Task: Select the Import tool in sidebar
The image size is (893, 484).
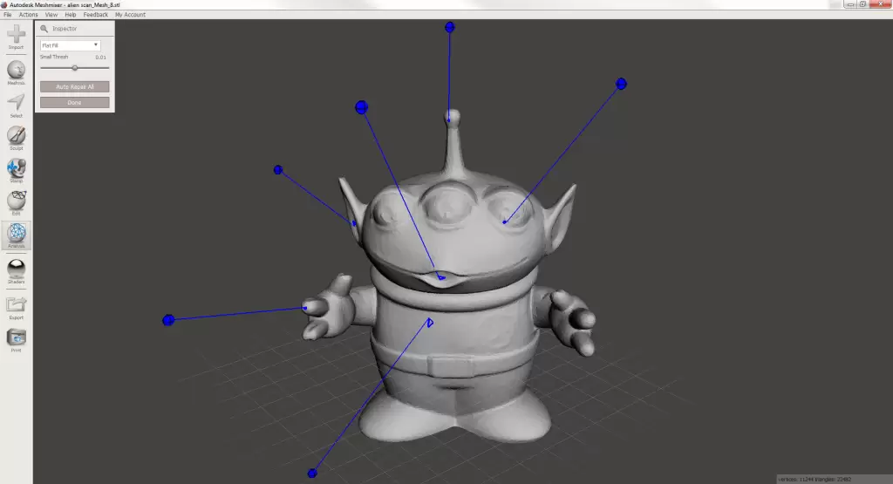Action: [16, 37]
